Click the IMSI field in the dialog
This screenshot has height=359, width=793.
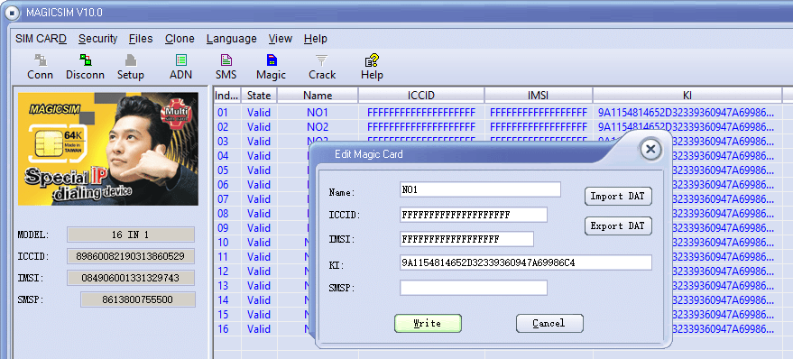[466, 239]
